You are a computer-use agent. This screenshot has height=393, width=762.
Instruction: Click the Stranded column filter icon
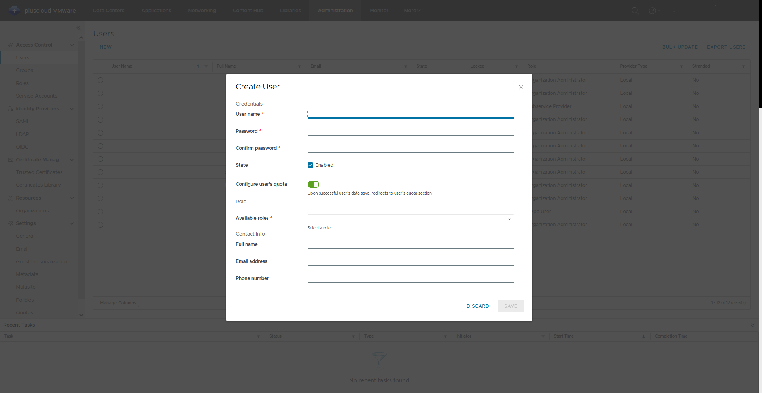tap(743, 66)
